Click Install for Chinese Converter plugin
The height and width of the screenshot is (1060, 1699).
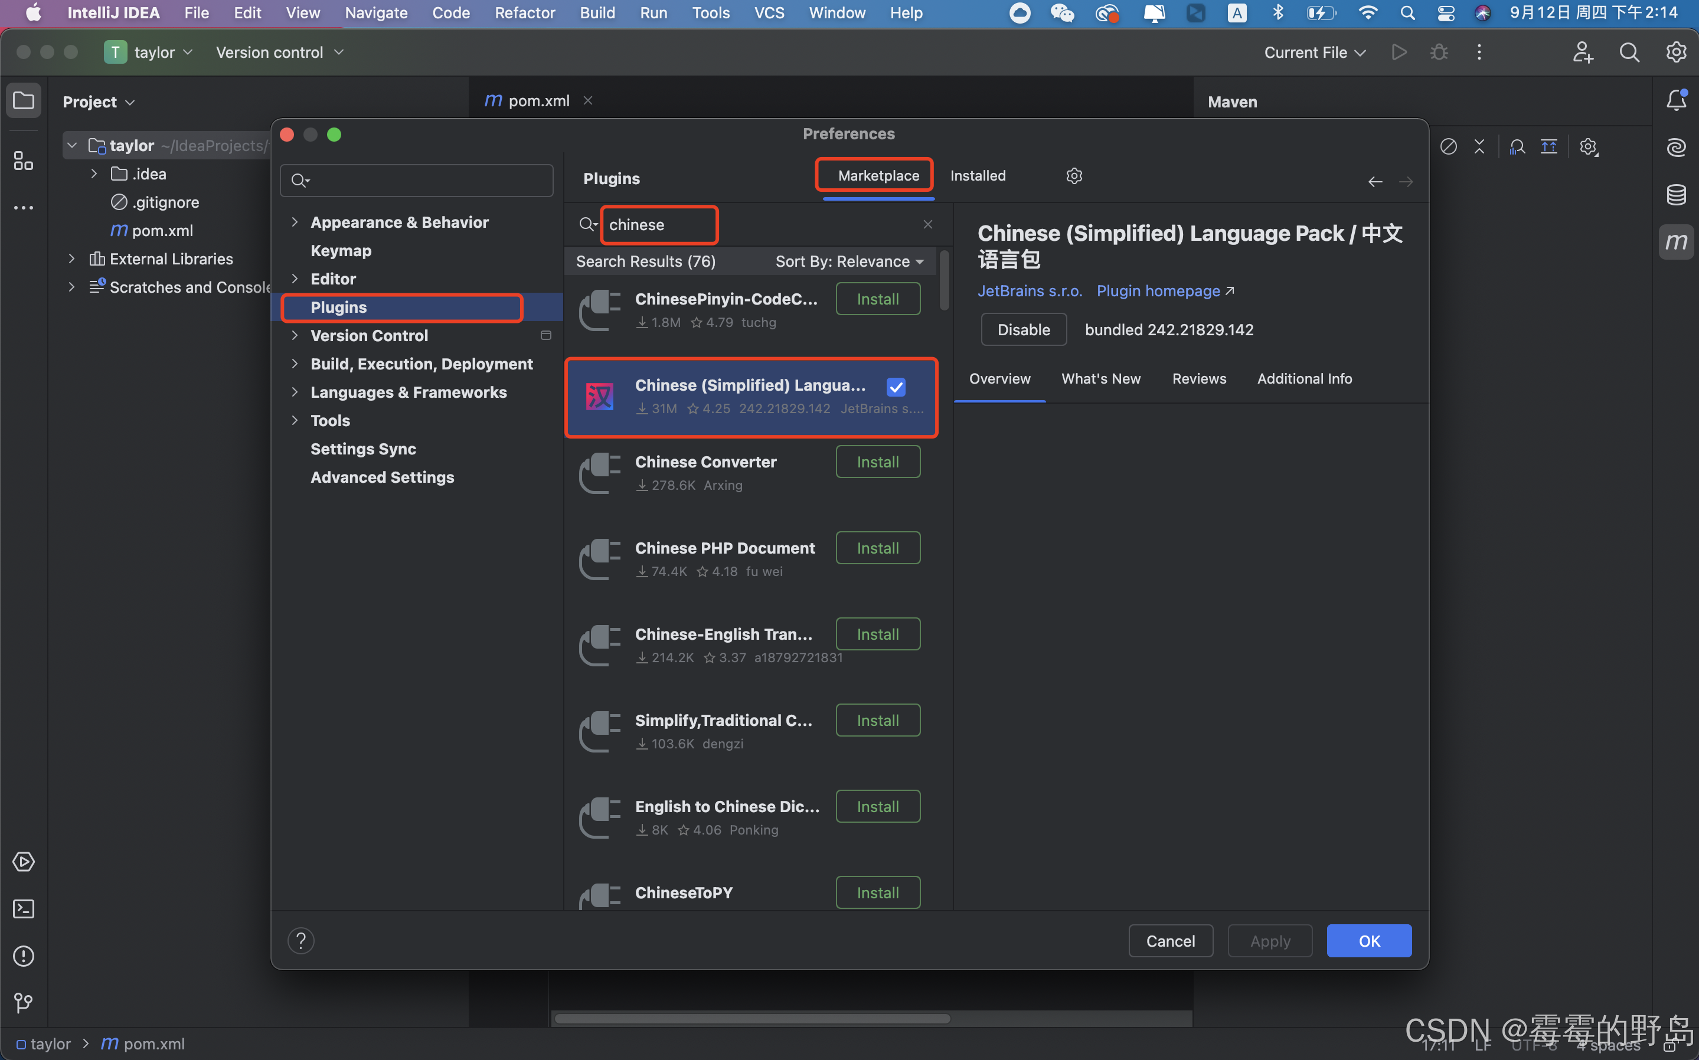[877, 462]
